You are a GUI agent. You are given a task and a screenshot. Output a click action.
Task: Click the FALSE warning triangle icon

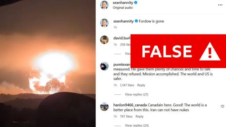pyautogui.click(x=210, y=51)
